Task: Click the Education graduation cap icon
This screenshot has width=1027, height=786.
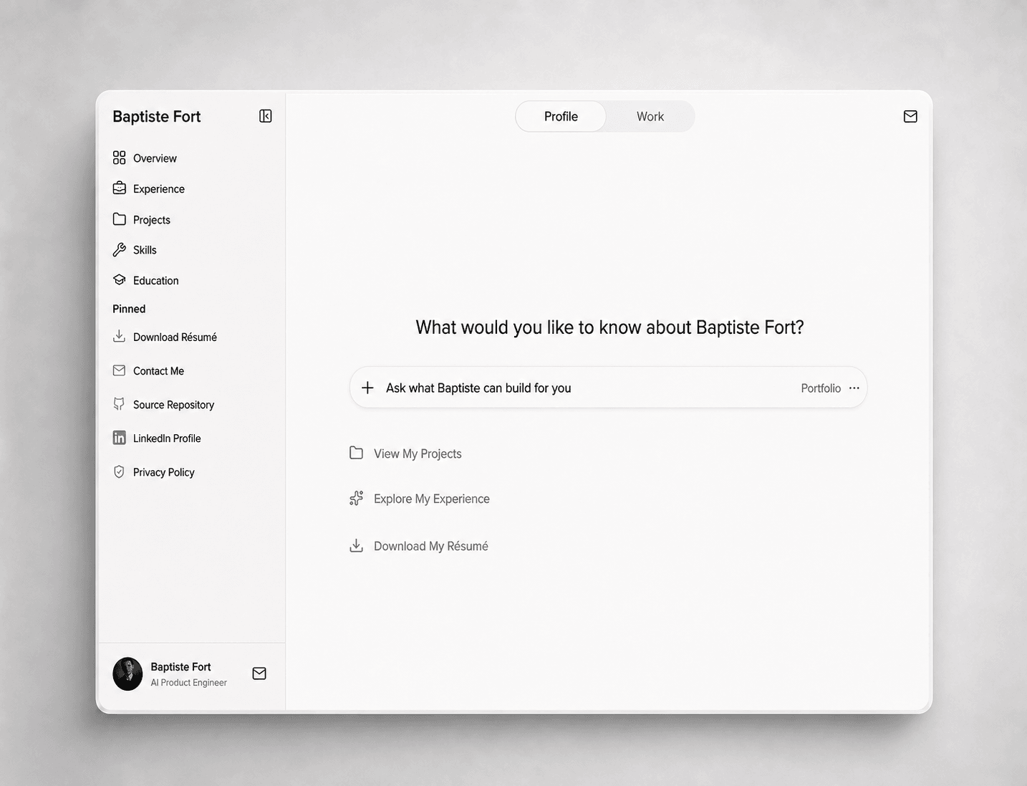Action: tap(120, 280)
